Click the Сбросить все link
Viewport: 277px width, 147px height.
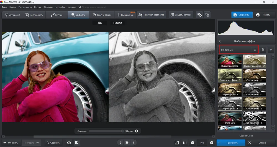(246, 136)
